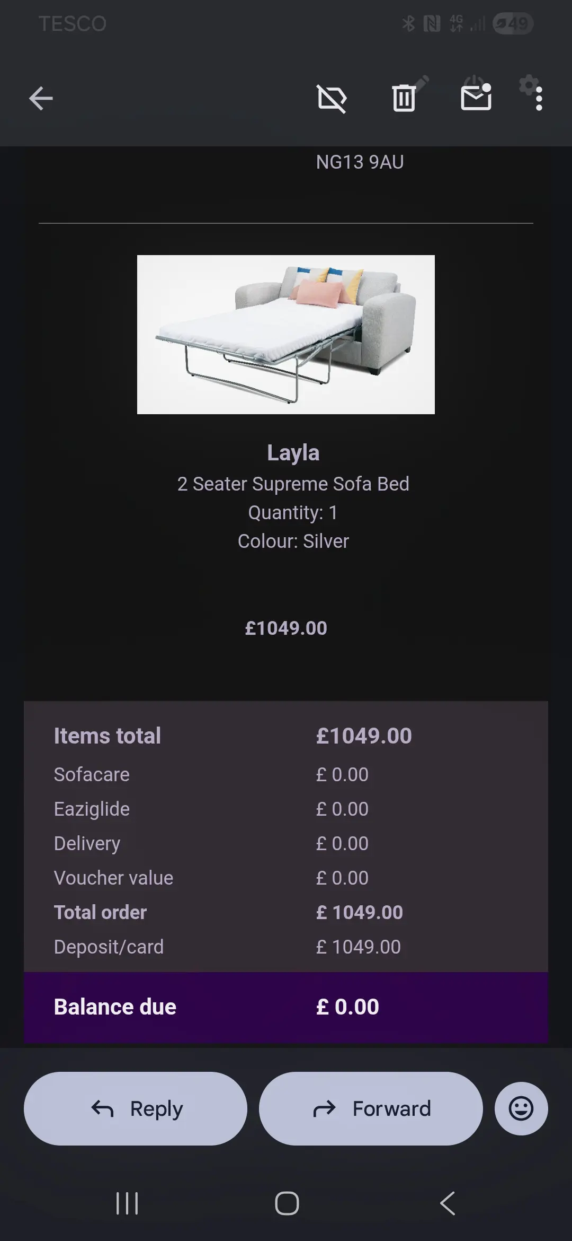The image size is (572, 1241).
Task: Tap the NG13 9AU postcode text
Action: [360, 162]
